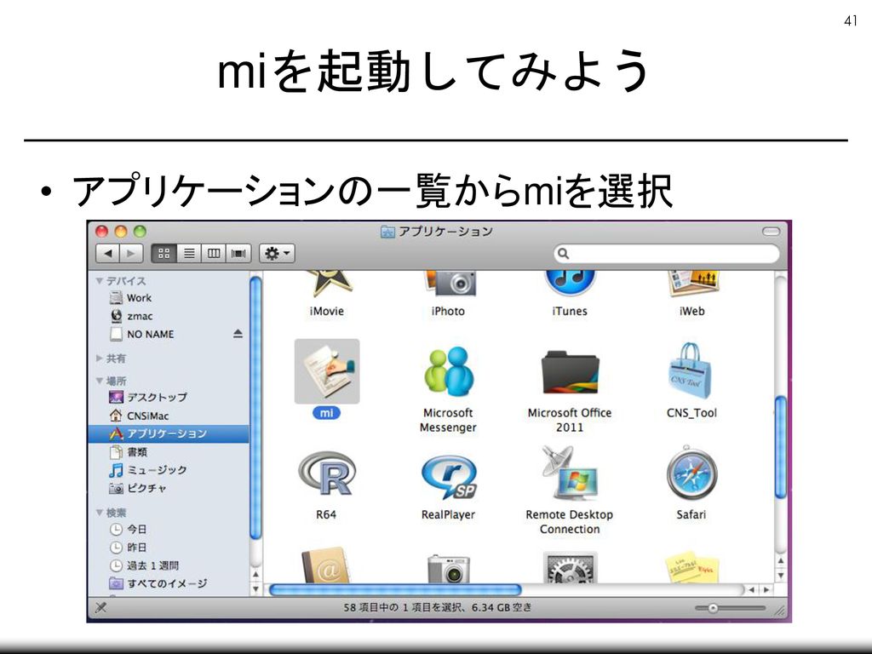Viewport: 872px width, 654px height.
Task: Open zmac in the sidebar
Action: pos(168,316)
